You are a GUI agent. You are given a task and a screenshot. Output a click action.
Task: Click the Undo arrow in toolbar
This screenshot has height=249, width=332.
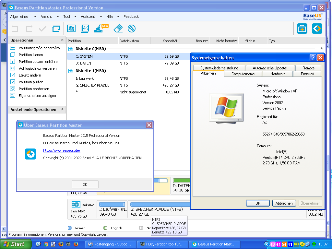pyautogui.click(x=15, y=29)
